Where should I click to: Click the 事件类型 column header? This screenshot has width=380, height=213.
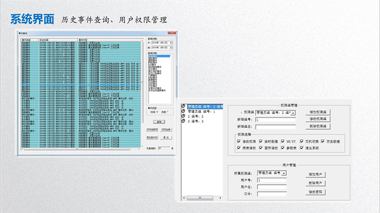pyautogui.click(x=30, y=40)
